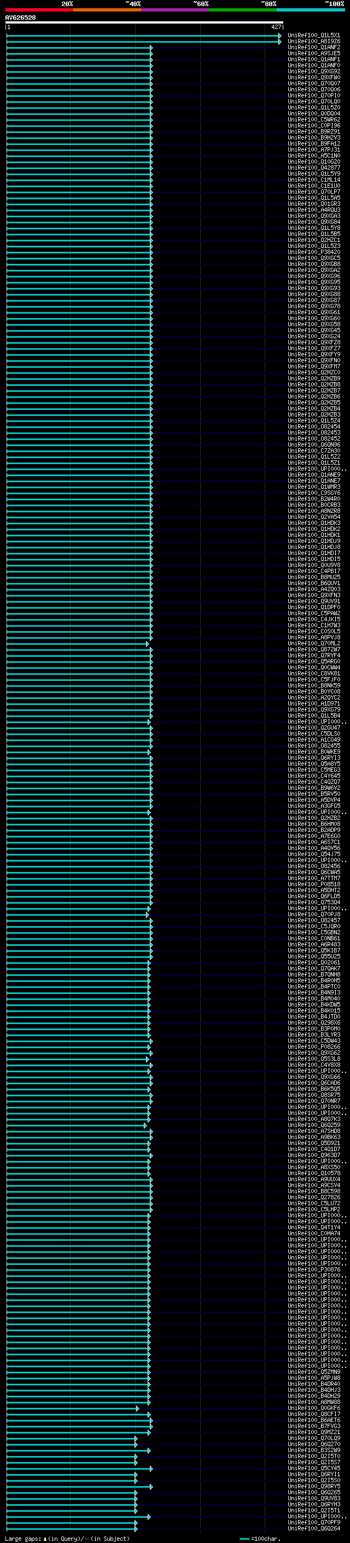Click the UniRef100_B7FVG3 label
Viewport: 350px width, 1543px height.
point(313,1426)
